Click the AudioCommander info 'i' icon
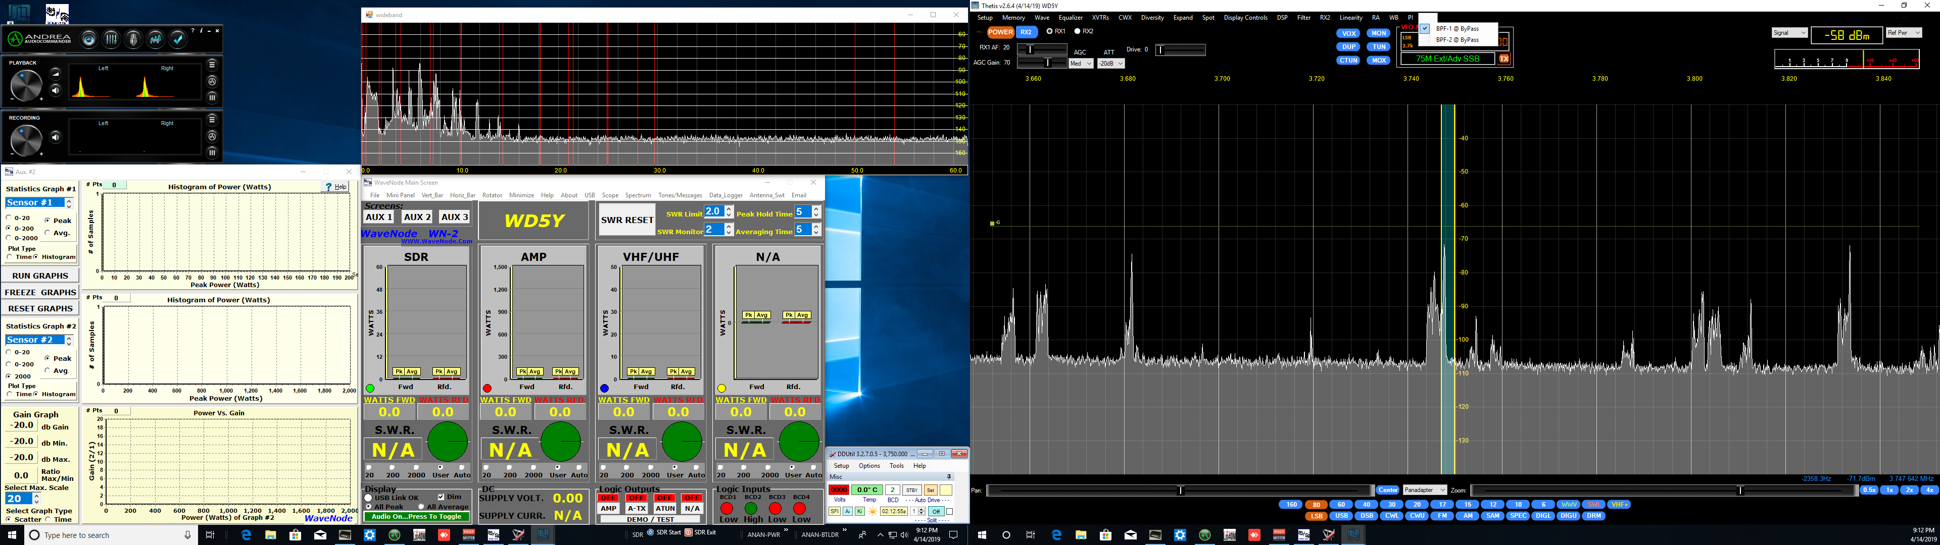Viewport: 1940px width, 545px height. (201, 31)
